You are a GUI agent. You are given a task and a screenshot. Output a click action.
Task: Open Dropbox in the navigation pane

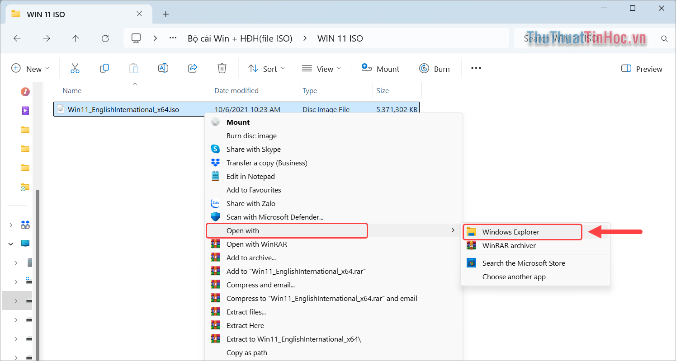click(25, 225)
